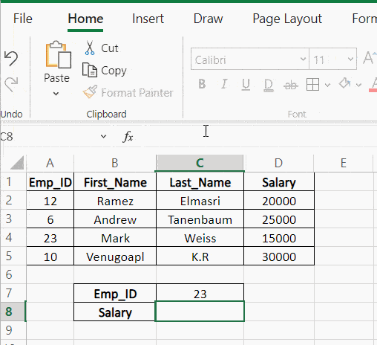Open the Formulas tab
This screenshot has width=377, height=345.
pyautogui.click(x=364, y=19)
